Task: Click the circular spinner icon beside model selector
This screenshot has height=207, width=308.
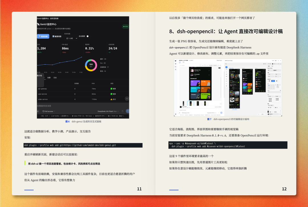Action: coord(123,111)
